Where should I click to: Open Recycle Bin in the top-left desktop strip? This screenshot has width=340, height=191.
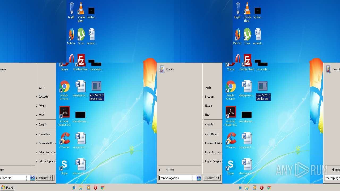(71, 11)
